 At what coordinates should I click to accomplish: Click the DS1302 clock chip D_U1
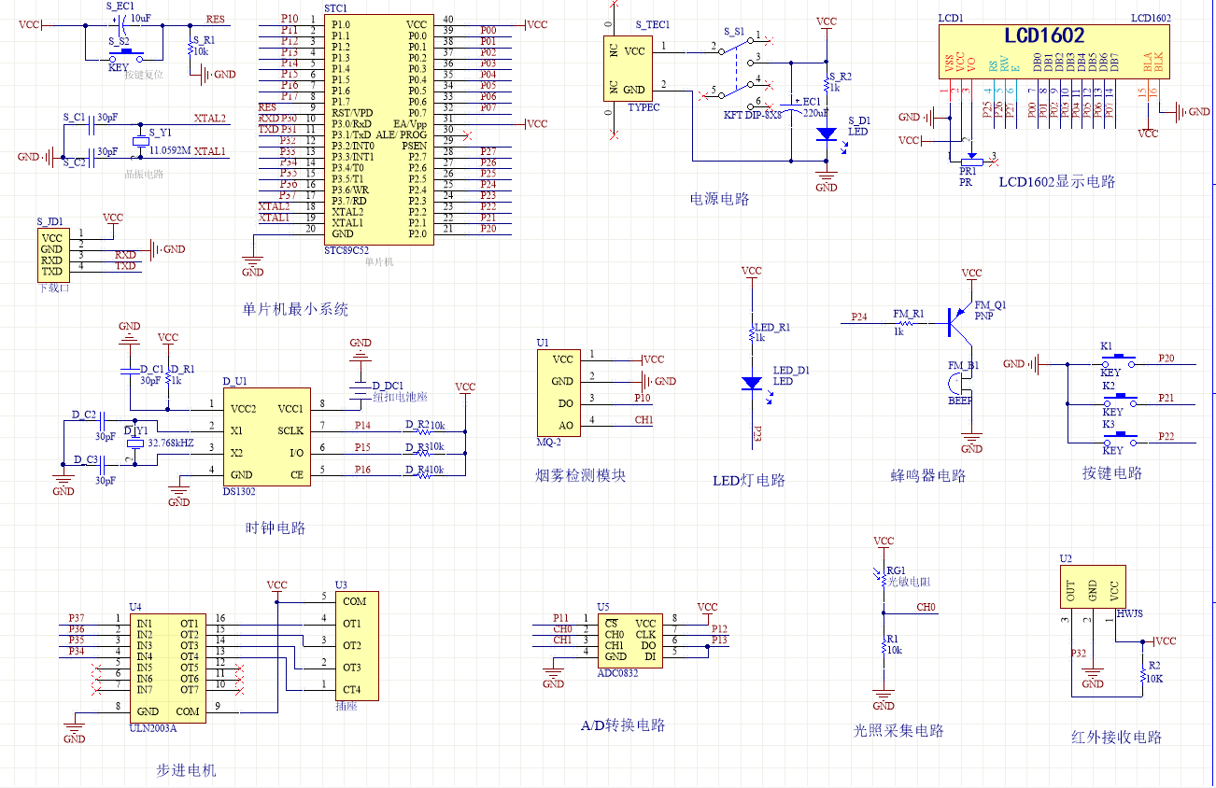point(266,437)
